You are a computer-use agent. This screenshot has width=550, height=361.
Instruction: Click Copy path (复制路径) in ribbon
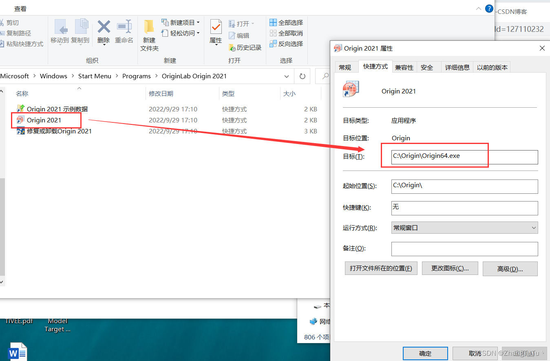15,33
